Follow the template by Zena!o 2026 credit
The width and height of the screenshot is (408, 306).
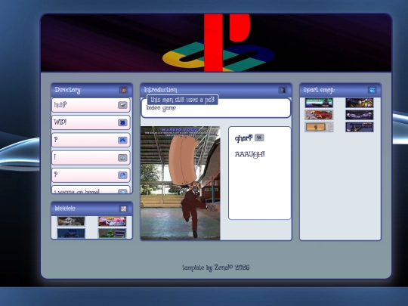pos(215,267)
